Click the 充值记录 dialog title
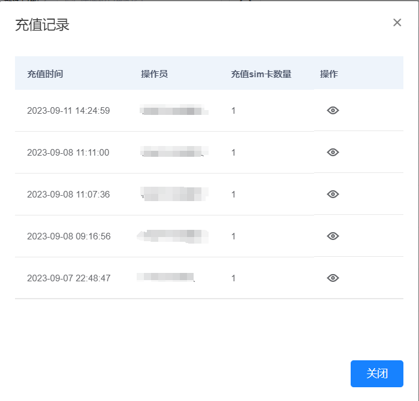This screenshot has width=419, height=401. click(42, 25)
